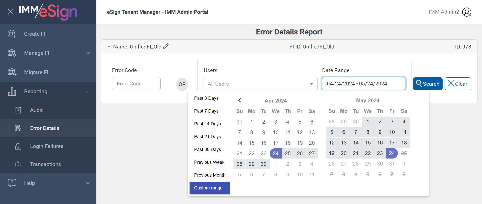
Task: Click the Migrate FI sidebar icon
Action: coord(12,72)
